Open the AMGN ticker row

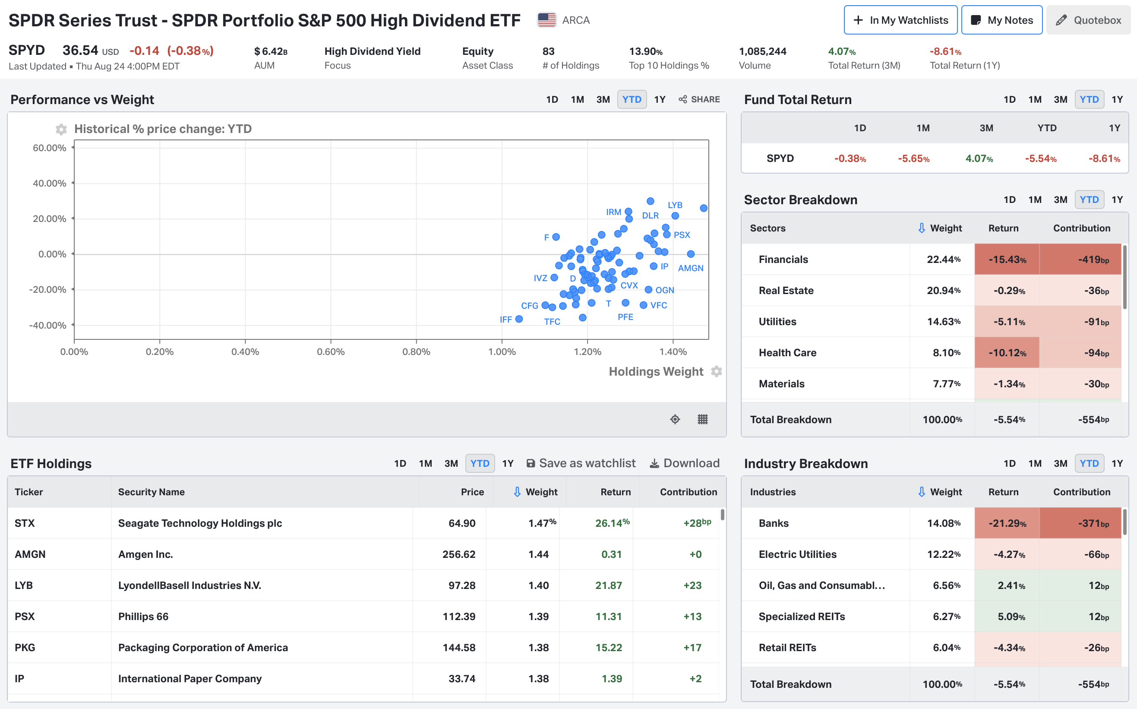click(363, 554)
